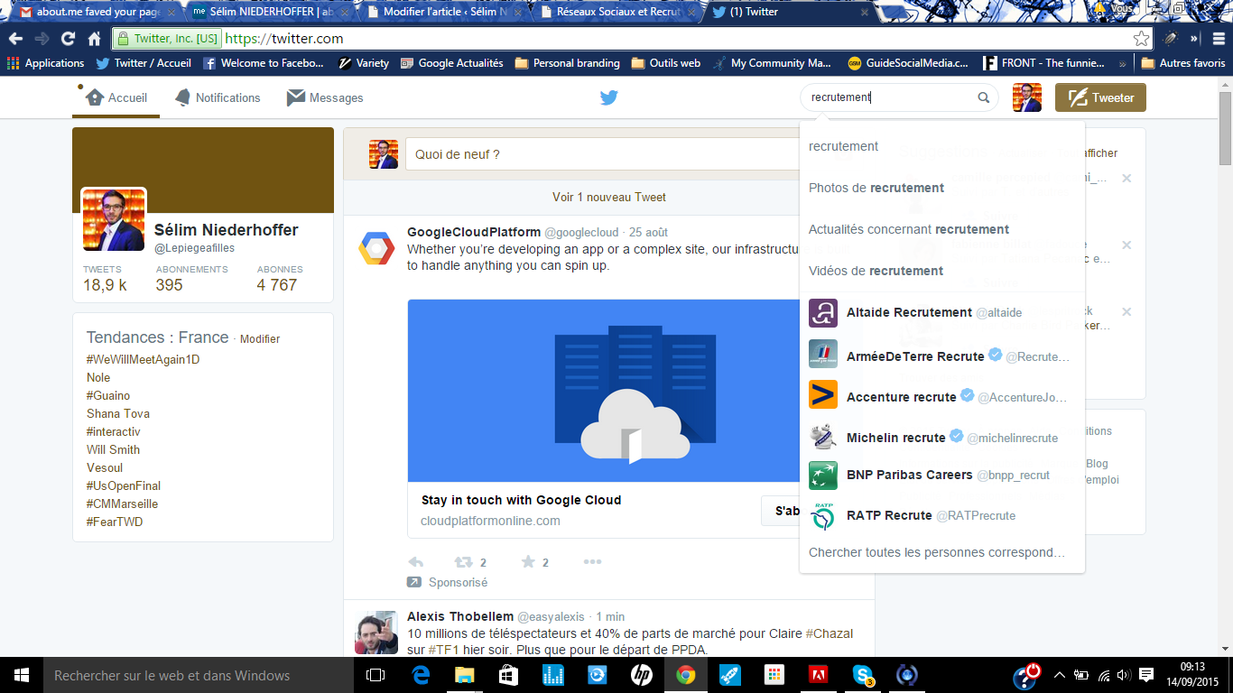Open the Vesoul trend

105,467
